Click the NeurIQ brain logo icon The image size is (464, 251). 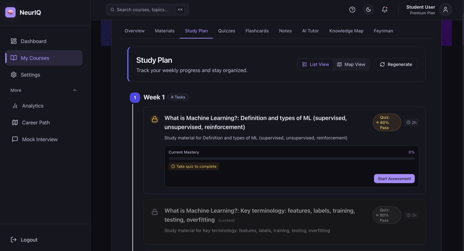coord(10,12)
